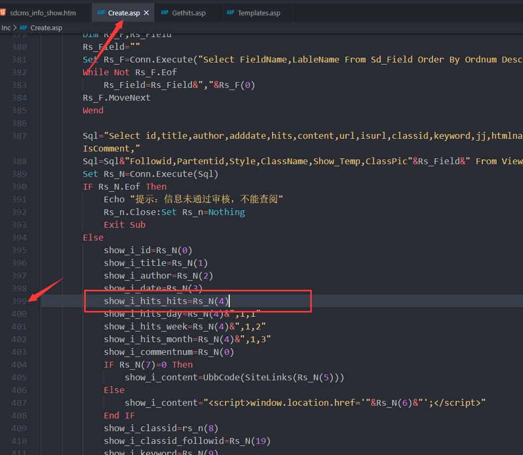523x455 pixels.
Task: Click 'show_i_hits_month' assignment line
Action: pos(187,340)
